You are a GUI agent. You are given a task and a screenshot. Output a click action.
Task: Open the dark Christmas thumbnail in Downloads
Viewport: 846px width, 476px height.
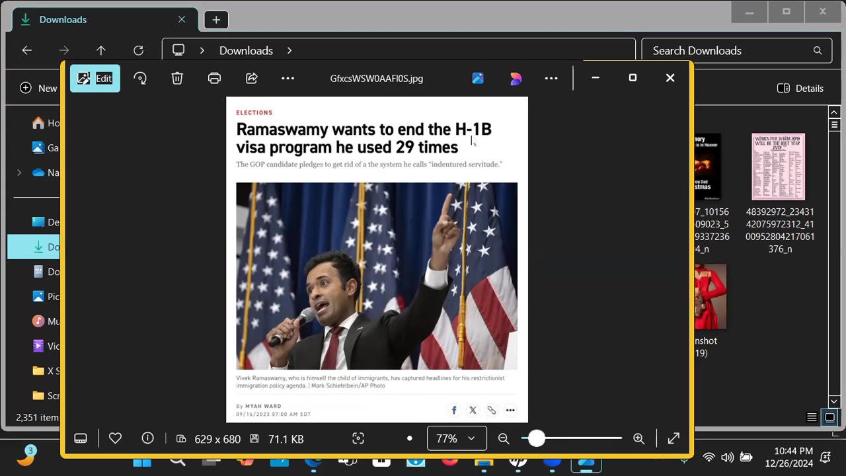(708, 167)
